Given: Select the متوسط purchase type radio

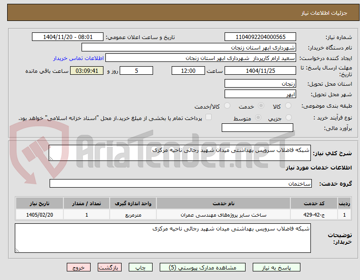Looking at the screenshot, I should pyautogui.click(x=258, y=118).
